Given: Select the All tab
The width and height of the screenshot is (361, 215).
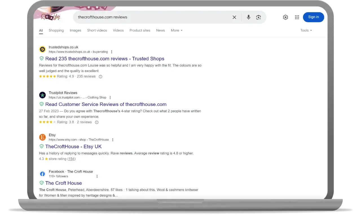Looking at the screenshot, I should [41, 30].
